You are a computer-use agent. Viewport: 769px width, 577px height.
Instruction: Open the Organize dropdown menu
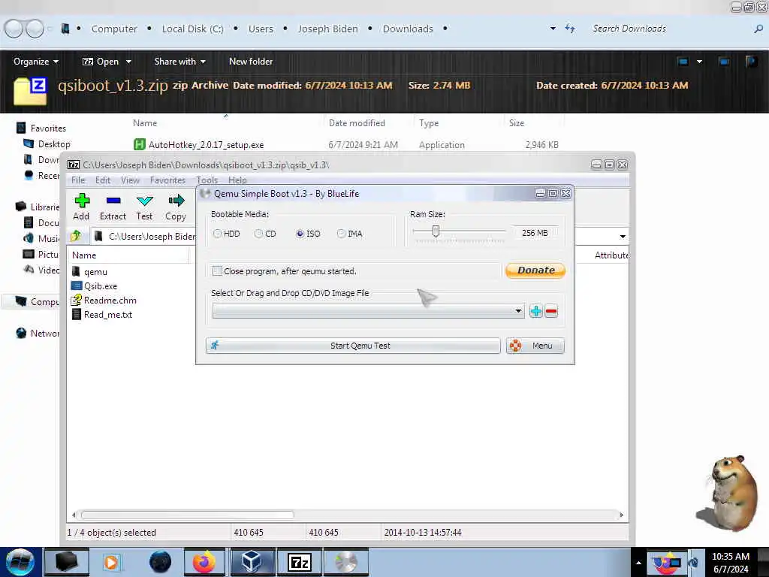point(36,62)
